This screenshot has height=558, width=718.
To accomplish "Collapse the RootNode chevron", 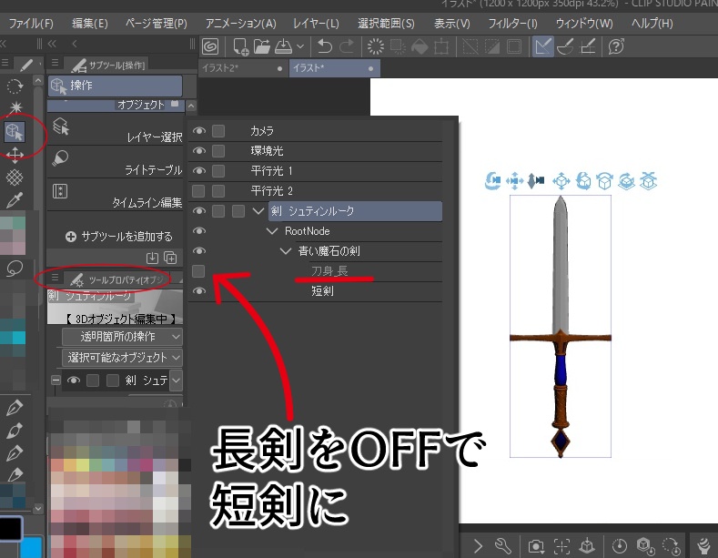I will click(272, 231).
